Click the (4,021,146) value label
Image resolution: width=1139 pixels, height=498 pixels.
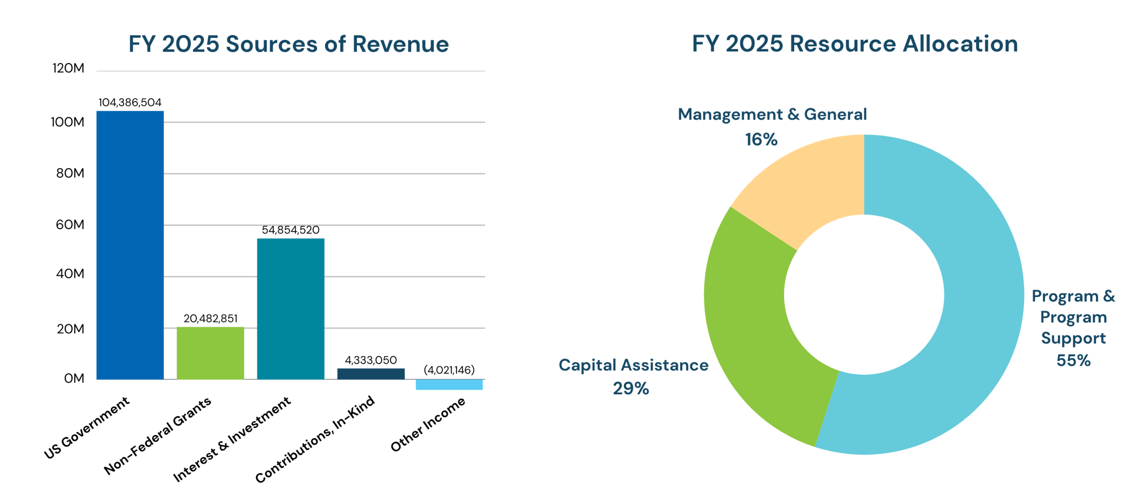click(449, 370)
